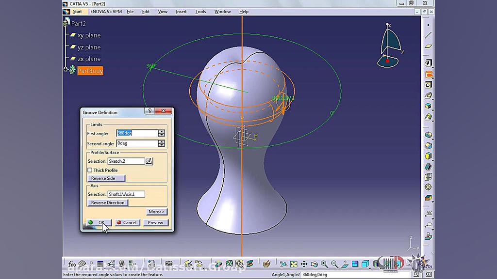Toggle the Reverse Side option
497x279 pixels.
click(x=106, y=178)
